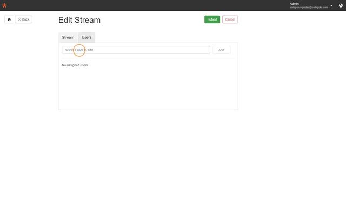Click the 'Edit Stream' heading

[x=79, y=20]
